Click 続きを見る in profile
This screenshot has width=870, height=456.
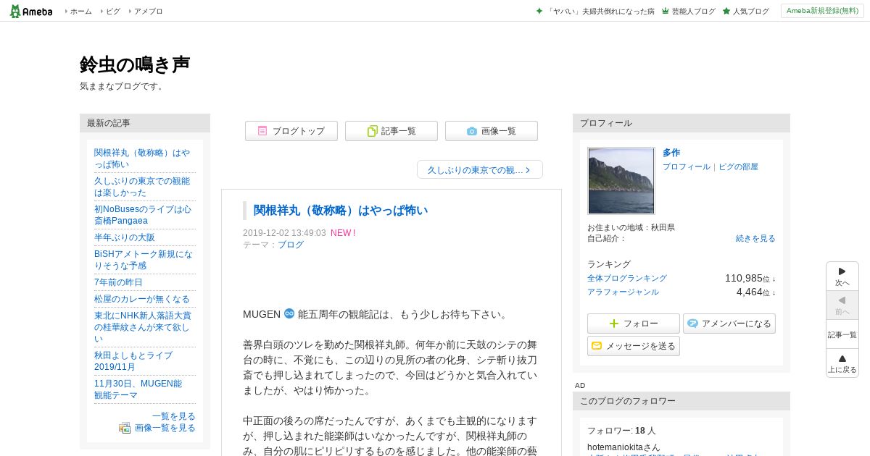755,239
